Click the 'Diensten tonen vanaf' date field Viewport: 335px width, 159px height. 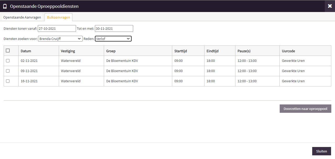57,28
